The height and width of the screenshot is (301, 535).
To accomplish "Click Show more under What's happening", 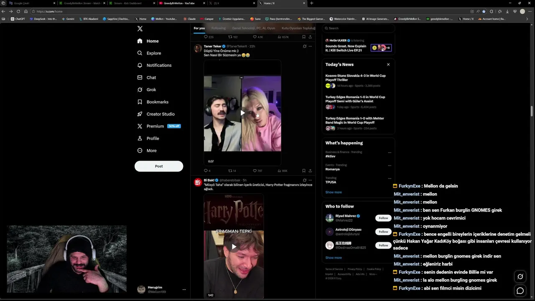I will pyautogui.click(x=334, y=192).
